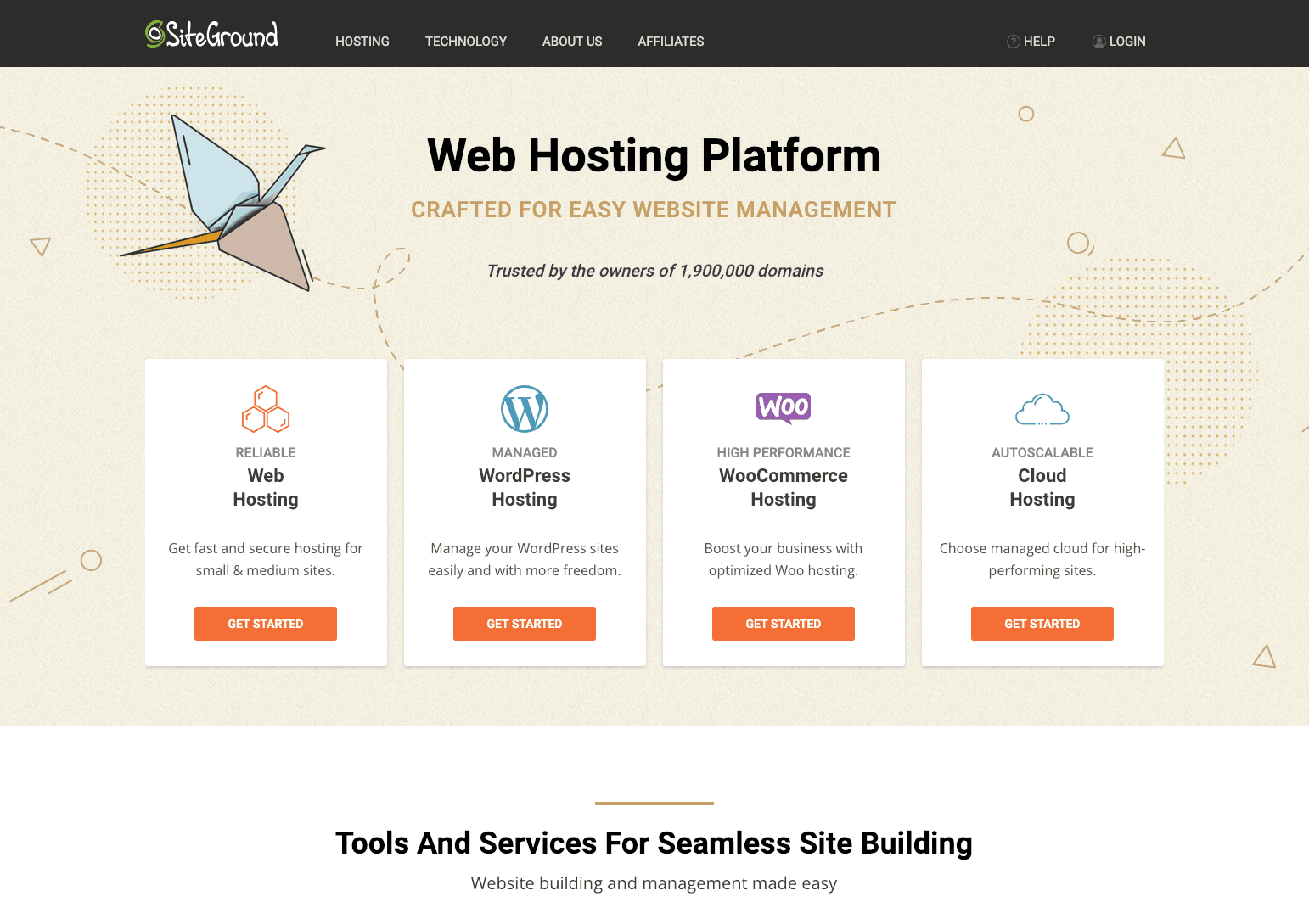This screenshot has width=1309, height=902.
Task: Get started with WooCommerce Hosting
Action: (784, 624)
